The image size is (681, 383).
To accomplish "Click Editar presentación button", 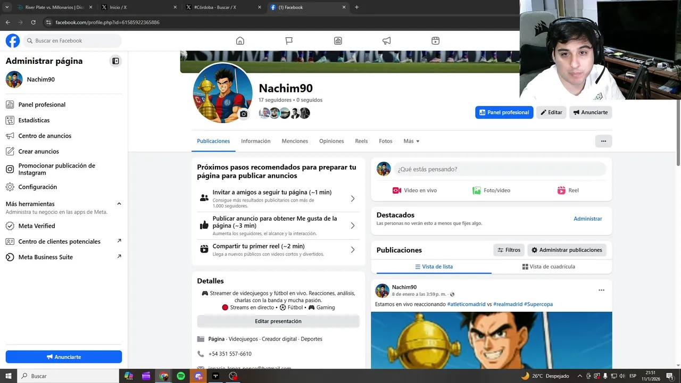I will (x=278, y=321).
